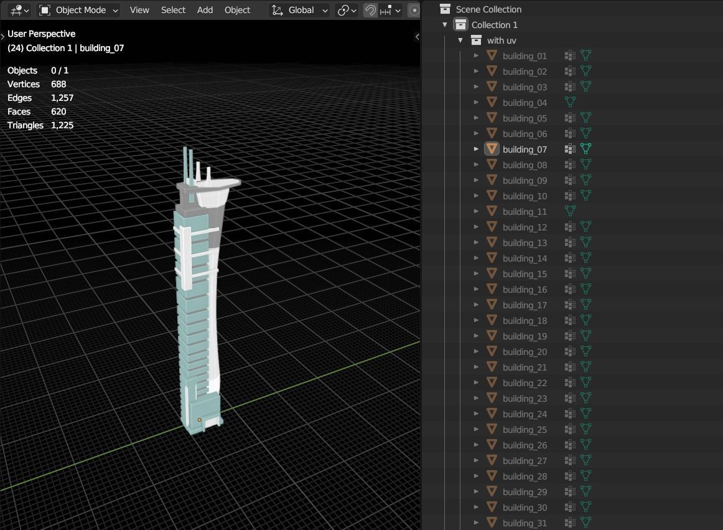Select building_03 in the outliner

pos(525,87)
